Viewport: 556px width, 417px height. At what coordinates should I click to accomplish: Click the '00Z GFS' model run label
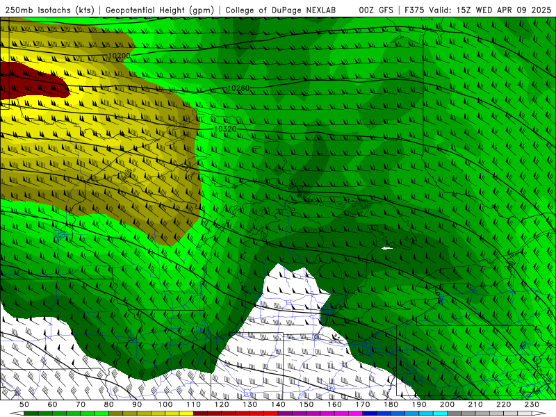[376, 10]
